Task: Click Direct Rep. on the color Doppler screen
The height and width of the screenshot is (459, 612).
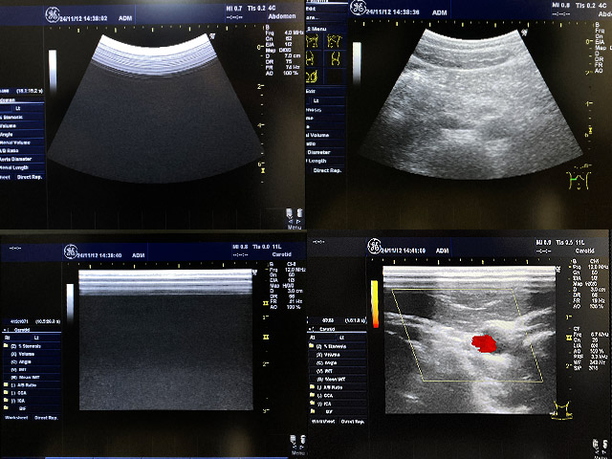Action: (353, 422)
